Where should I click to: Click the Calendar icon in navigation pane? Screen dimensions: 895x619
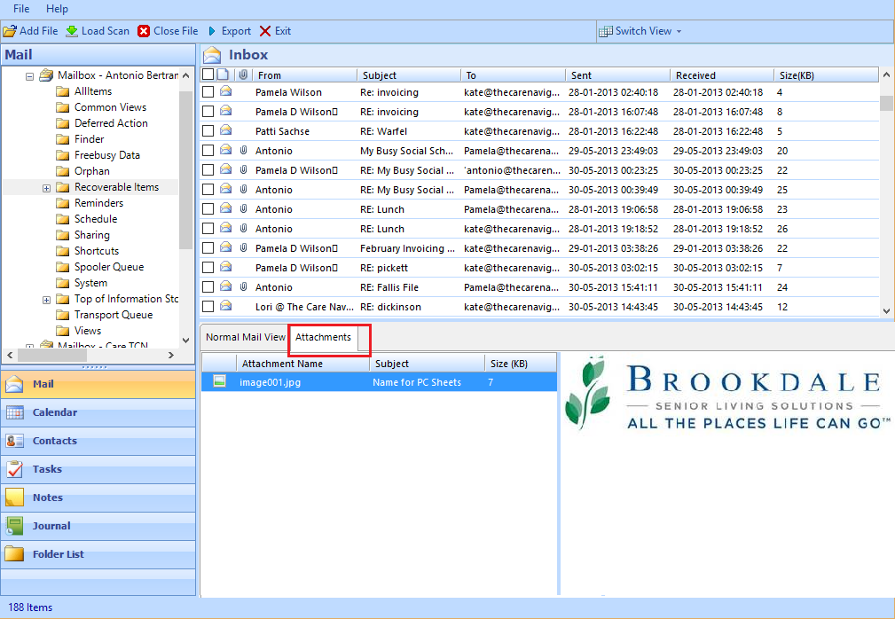(14, 412)
